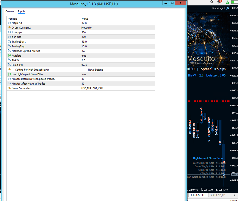Maximize the Mosquito_1.3 inputs dialog

[172, 3]
